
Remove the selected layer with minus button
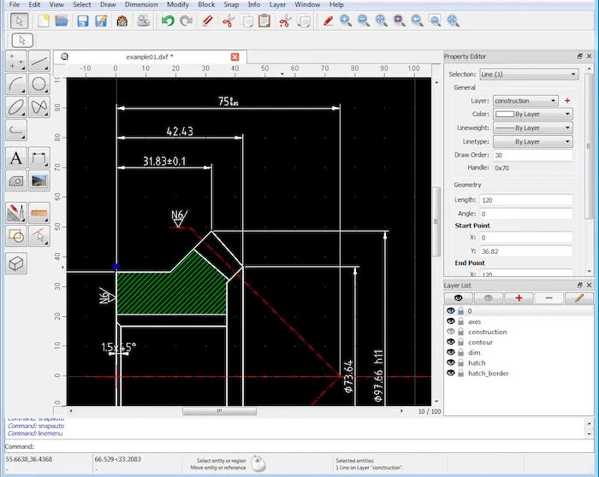(549, 298)
